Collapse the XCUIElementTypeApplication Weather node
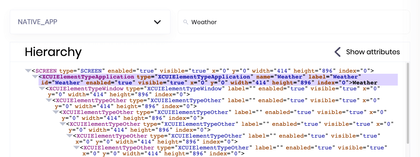The width and height of the screenshot is (420, 157). [x=35, y=77]
